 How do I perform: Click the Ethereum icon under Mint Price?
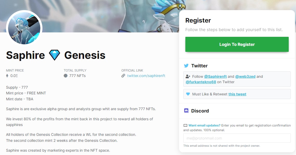[7, 76]
